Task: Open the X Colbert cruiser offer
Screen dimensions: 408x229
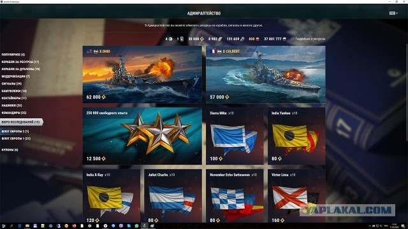Action: coord(265,74)
